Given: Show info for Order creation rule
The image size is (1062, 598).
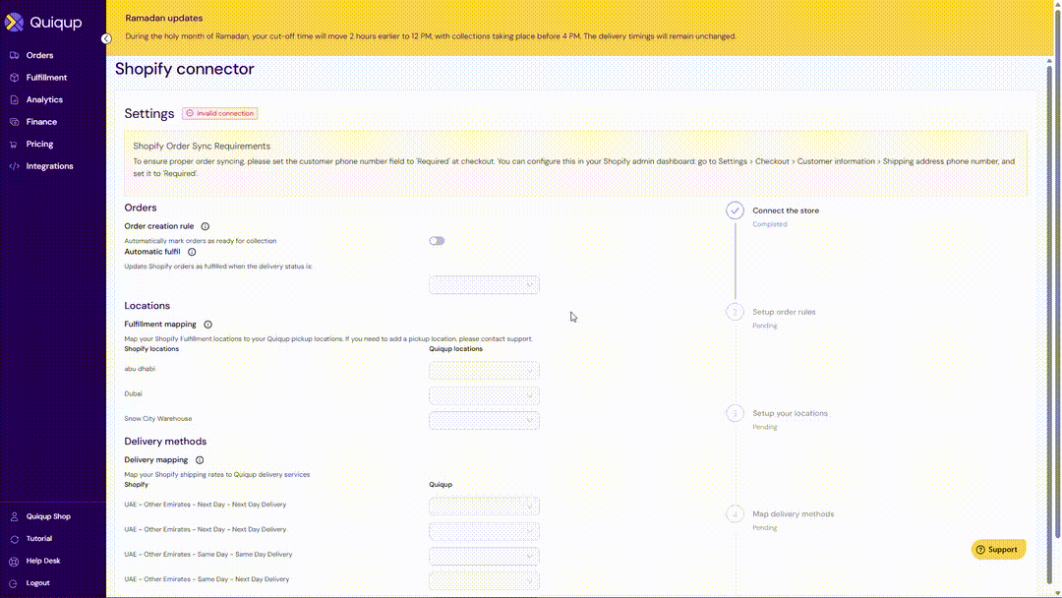Looking at the screenshot, I should (206, 226).
